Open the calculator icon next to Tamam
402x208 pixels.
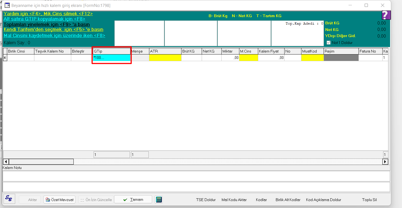point(158,200)
